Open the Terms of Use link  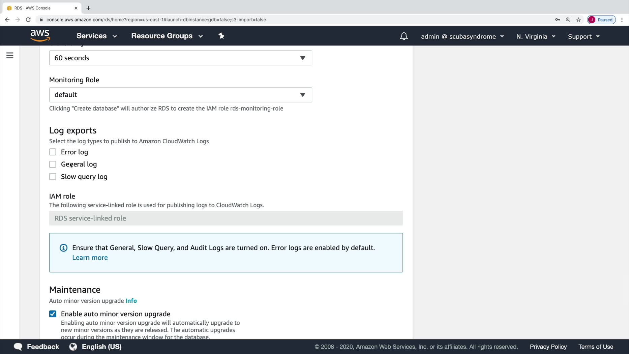point(596,347)
